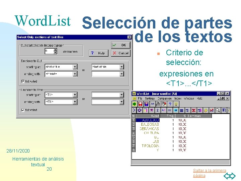241x181 pixels.
Task: Open the empty alternative ending-with dropdown in Sections to Use
Action: (122, 102)
